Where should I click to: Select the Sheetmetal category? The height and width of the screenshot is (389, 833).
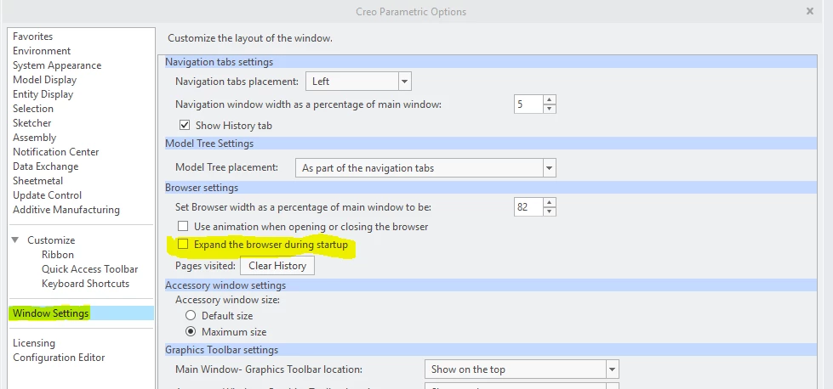click(37, 181)
